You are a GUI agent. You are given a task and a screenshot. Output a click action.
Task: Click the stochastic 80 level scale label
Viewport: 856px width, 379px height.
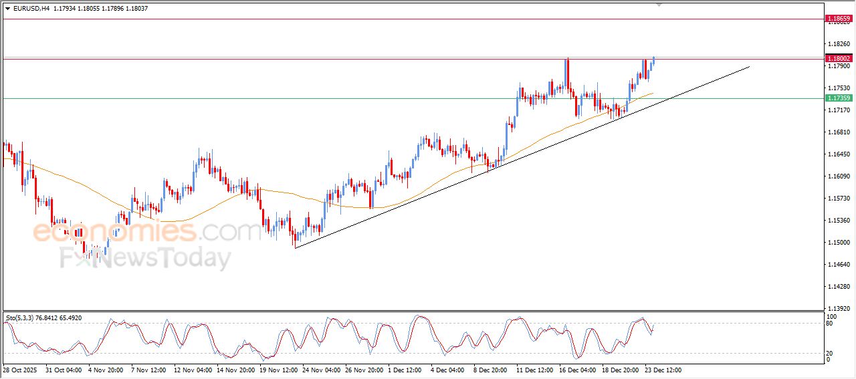831,324
